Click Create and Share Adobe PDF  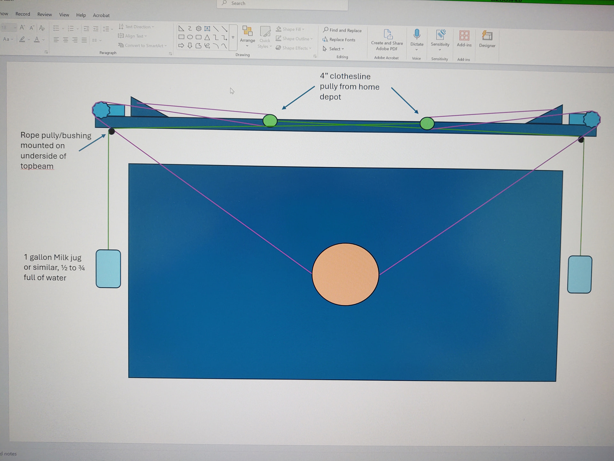pos(387,38)
